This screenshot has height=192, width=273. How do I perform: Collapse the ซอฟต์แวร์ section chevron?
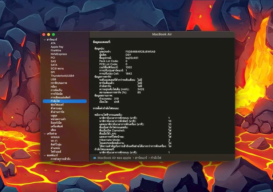click(x=45, y=155)
